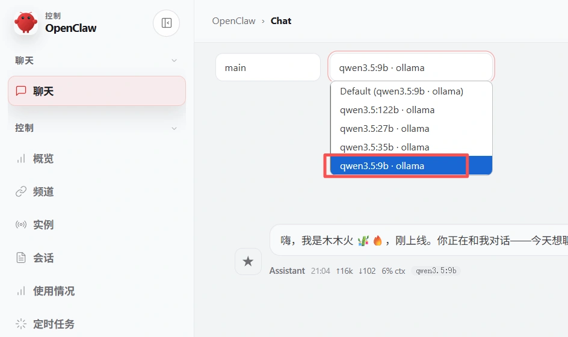Click the assistant message bubble starting 嗨，我是木木火
Viewport: 568px width, 337px height.
point(419,240)
